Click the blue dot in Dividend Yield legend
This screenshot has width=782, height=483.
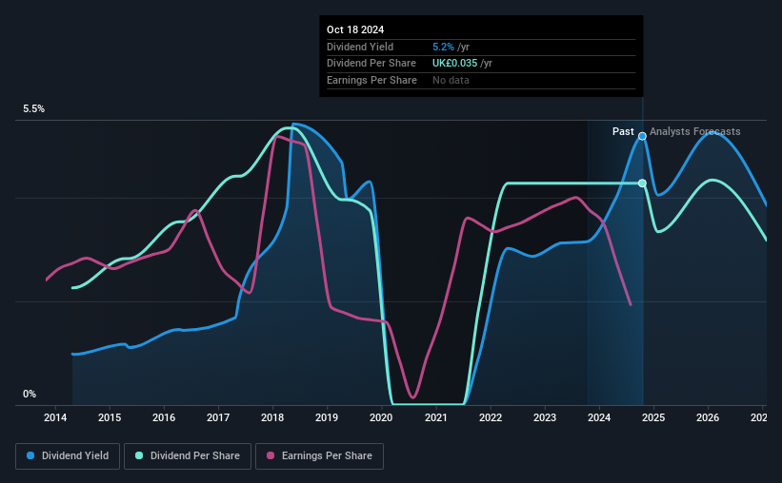pos(30,455)
